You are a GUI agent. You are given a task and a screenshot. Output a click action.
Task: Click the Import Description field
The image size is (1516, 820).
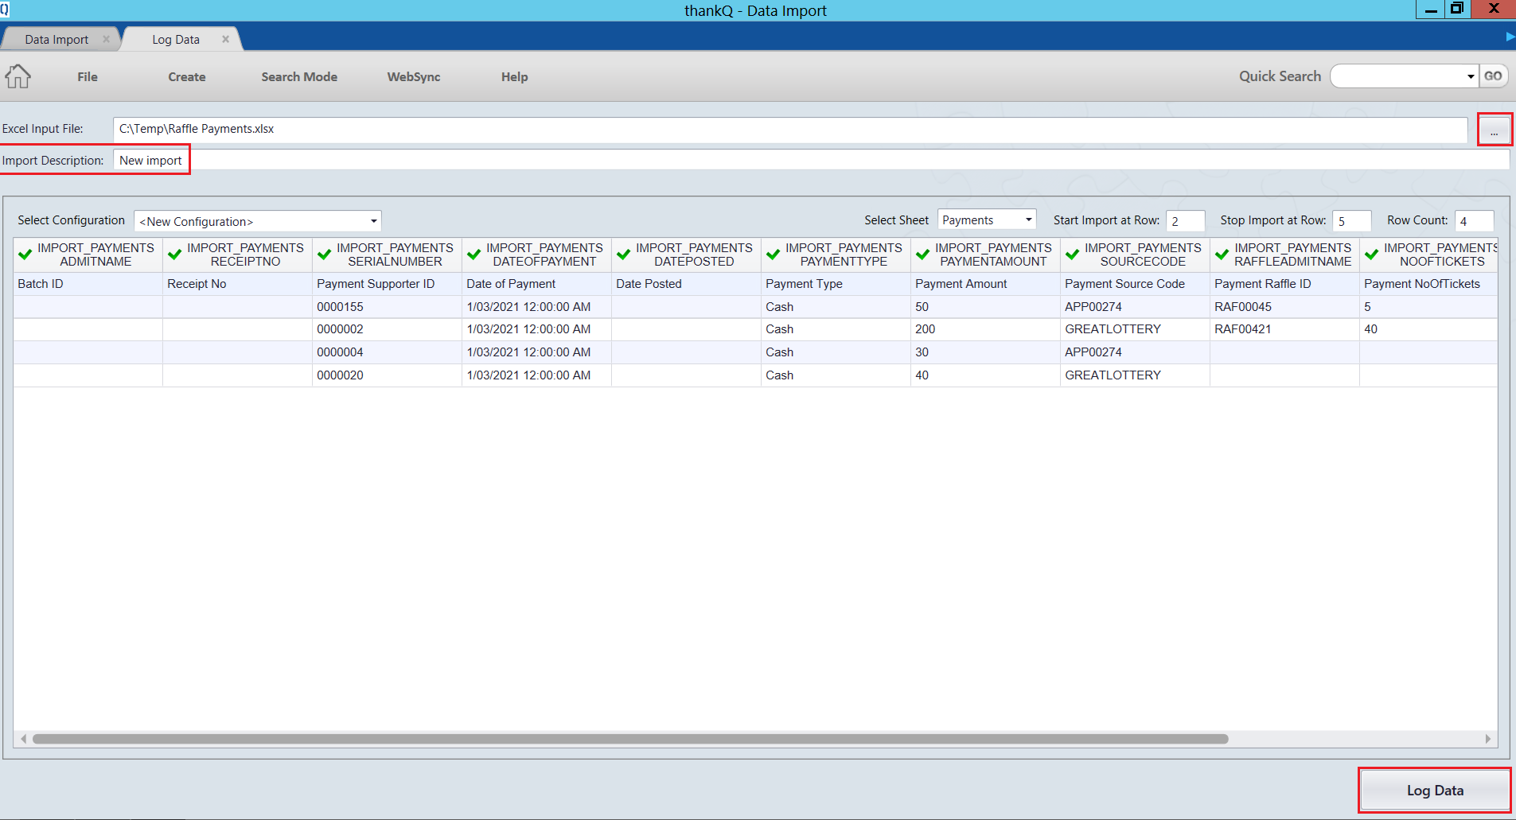[x=811, y=160]
